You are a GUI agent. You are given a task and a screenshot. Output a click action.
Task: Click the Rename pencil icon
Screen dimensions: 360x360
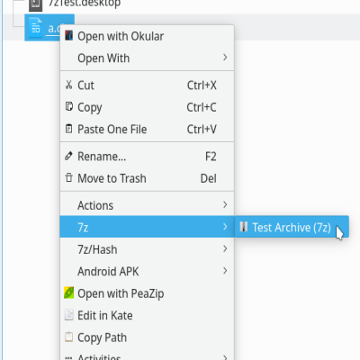69,156
